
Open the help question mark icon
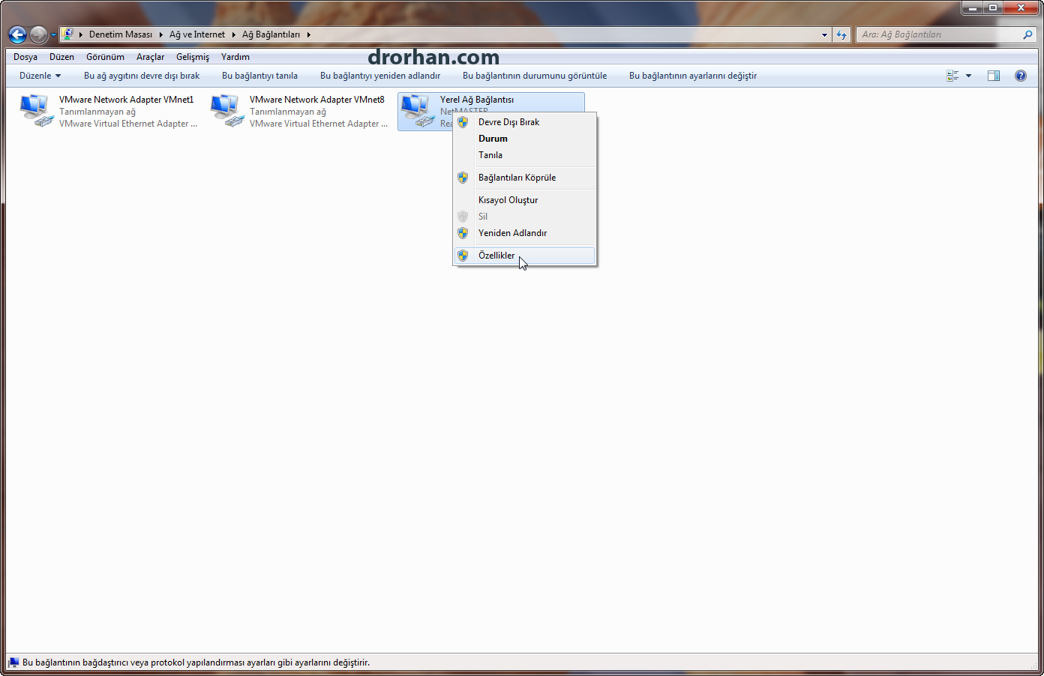tap(1020, 76)
